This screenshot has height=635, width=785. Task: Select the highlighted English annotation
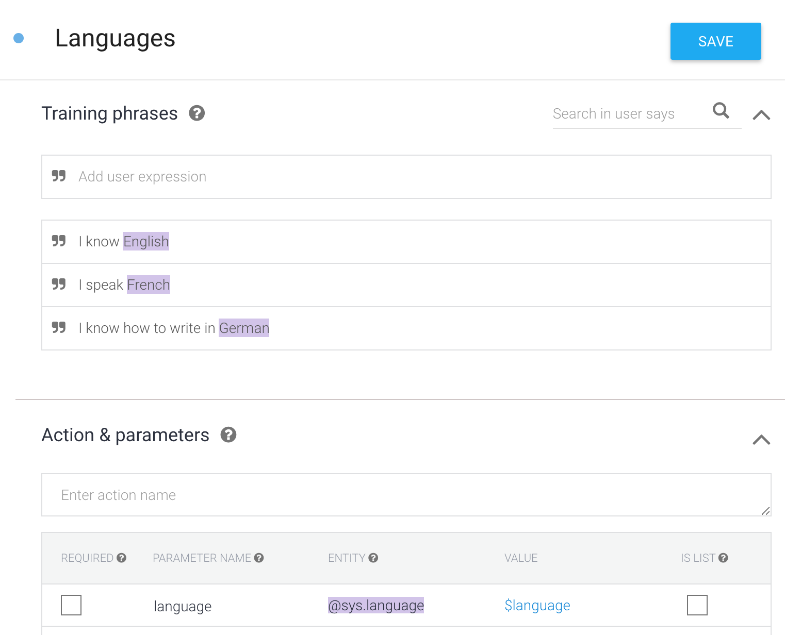point(146,241)
